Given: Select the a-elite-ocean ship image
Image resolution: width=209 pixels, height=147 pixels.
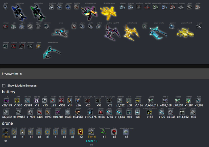Looking at the screenshot, I should (19, 13).
